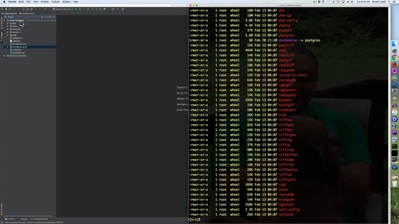The height and width of the screenshot is (224, 399).
Task: Click 'xgettext' entry in terminal listing
Action: coord(286,205)
